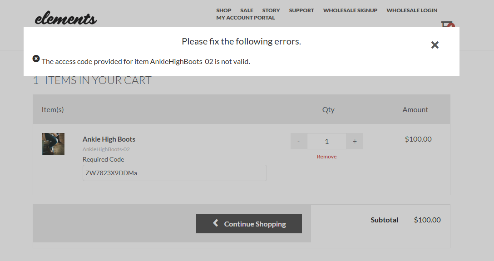Screen dimensions: 494x261
Task: Select the SKU text AnkleHighBoots-02
Action: coord(106,149)
